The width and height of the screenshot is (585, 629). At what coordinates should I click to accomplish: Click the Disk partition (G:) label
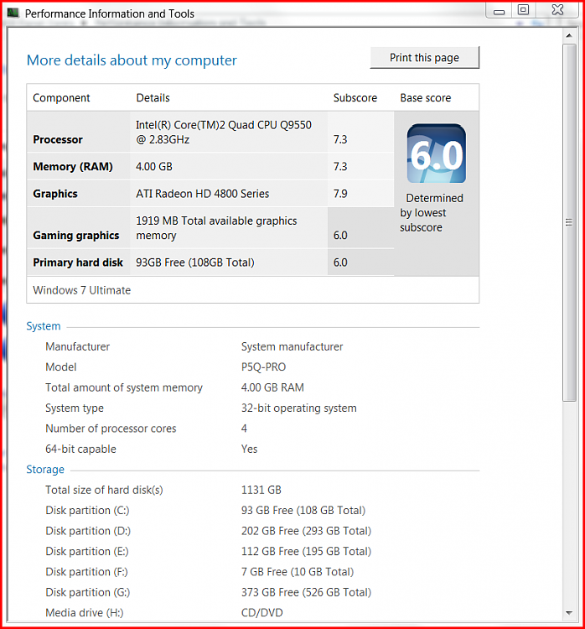pos(87,592)
